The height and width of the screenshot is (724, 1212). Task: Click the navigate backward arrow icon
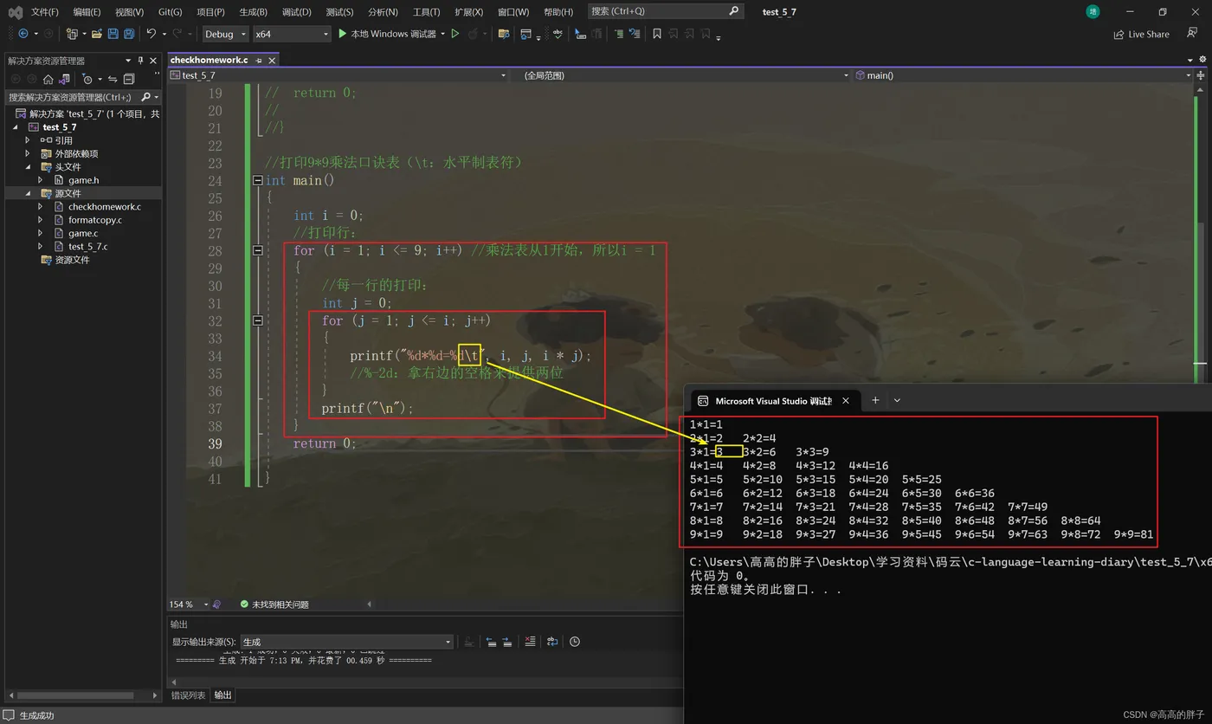[x=23, y=34]
